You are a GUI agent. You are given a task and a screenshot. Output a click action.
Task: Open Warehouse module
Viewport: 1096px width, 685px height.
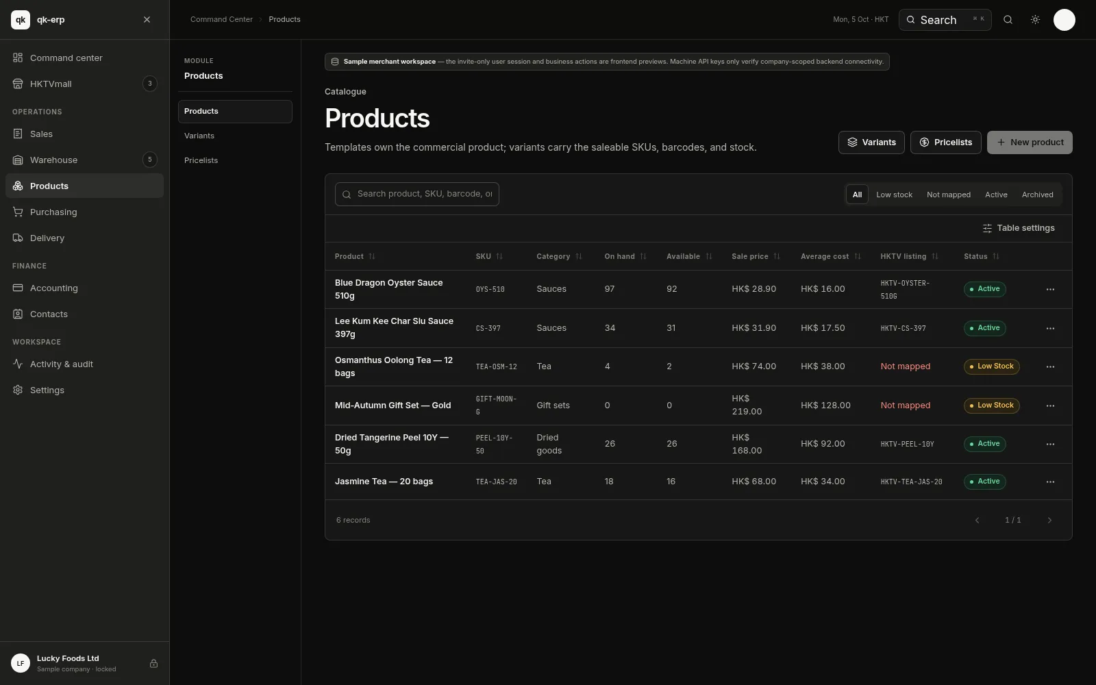(84, 160)
